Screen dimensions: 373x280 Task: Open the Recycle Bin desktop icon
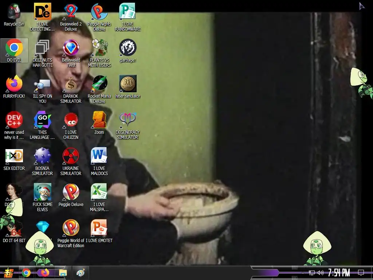(x=14, y=15)
